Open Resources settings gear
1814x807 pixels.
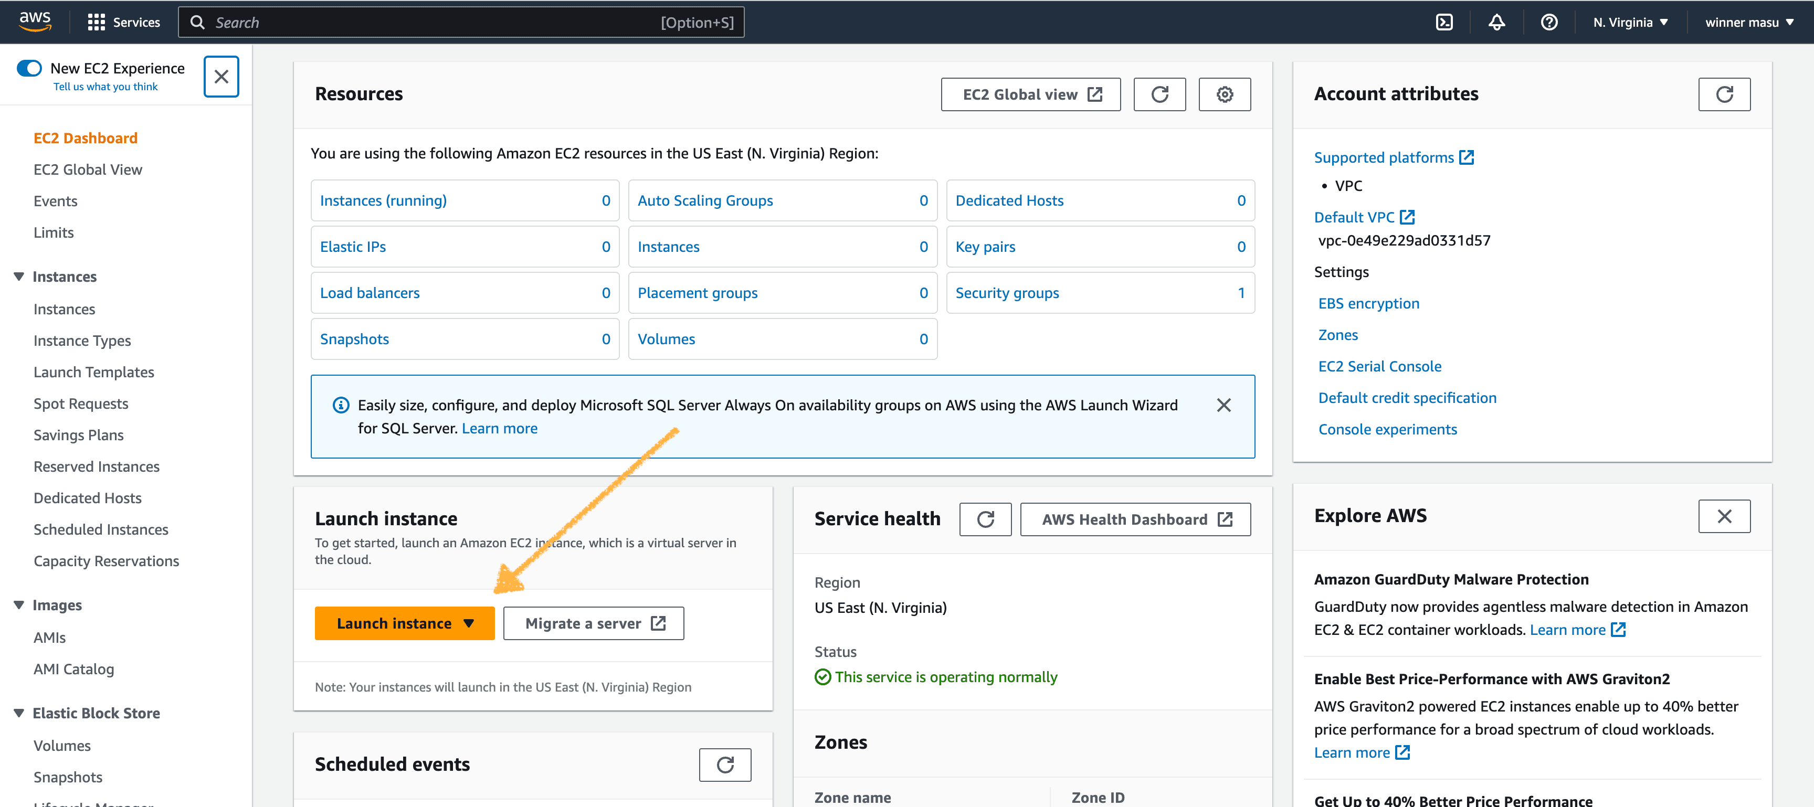[x=1225, y=94]
